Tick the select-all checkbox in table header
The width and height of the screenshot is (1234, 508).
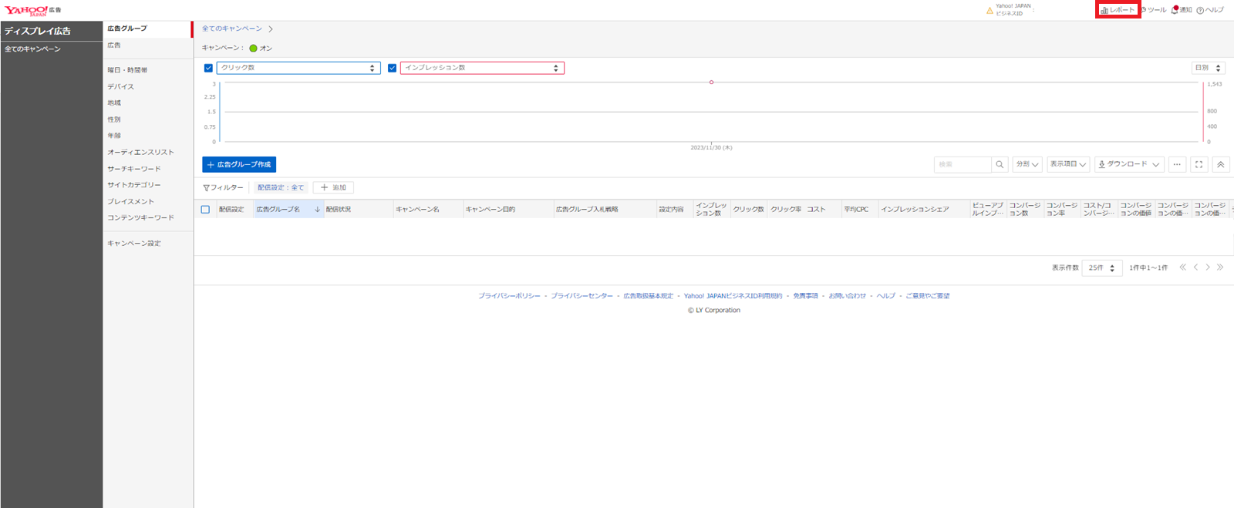click(x=205, y=210)
